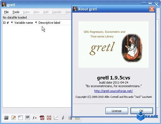Click About gretl dialog title icon
This screenshot has width=161, height=124.
tap(75, 9)
